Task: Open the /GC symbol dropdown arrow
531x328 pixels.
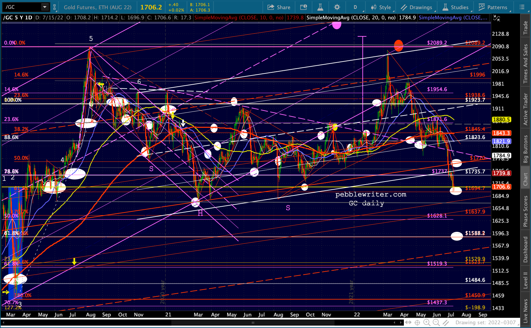Action: point(45,7)
